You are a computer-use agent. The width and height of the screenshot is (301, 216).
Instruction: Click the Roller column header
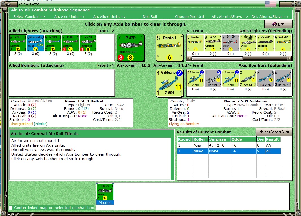[x=200, y=139]
